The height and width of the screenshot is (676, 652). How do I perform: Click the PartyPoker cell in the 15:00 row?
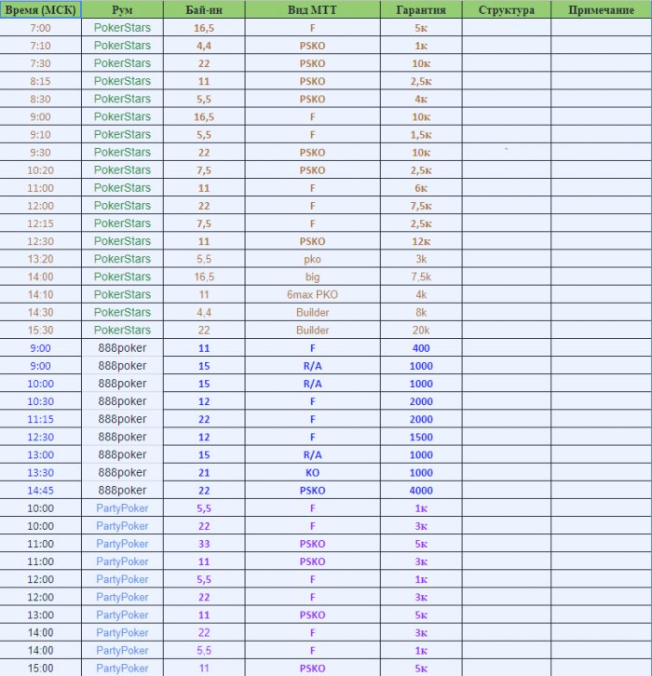(x=122, y=668)
